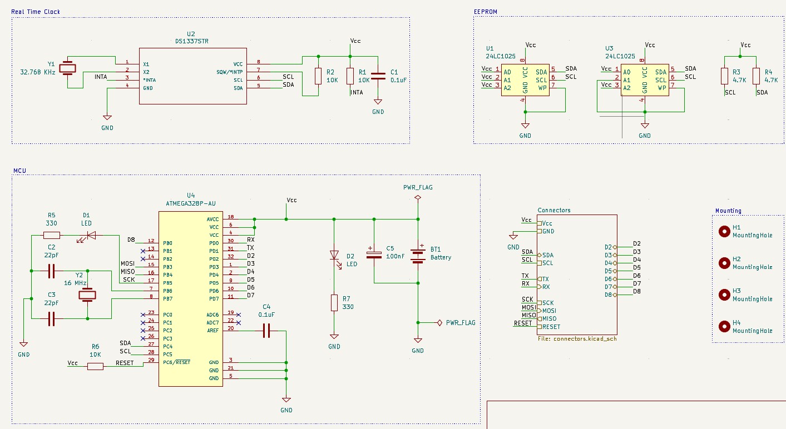The image size is (786, 429).
Task: Select the 16 MHz crystal Y2
Action: click(88, 295)
